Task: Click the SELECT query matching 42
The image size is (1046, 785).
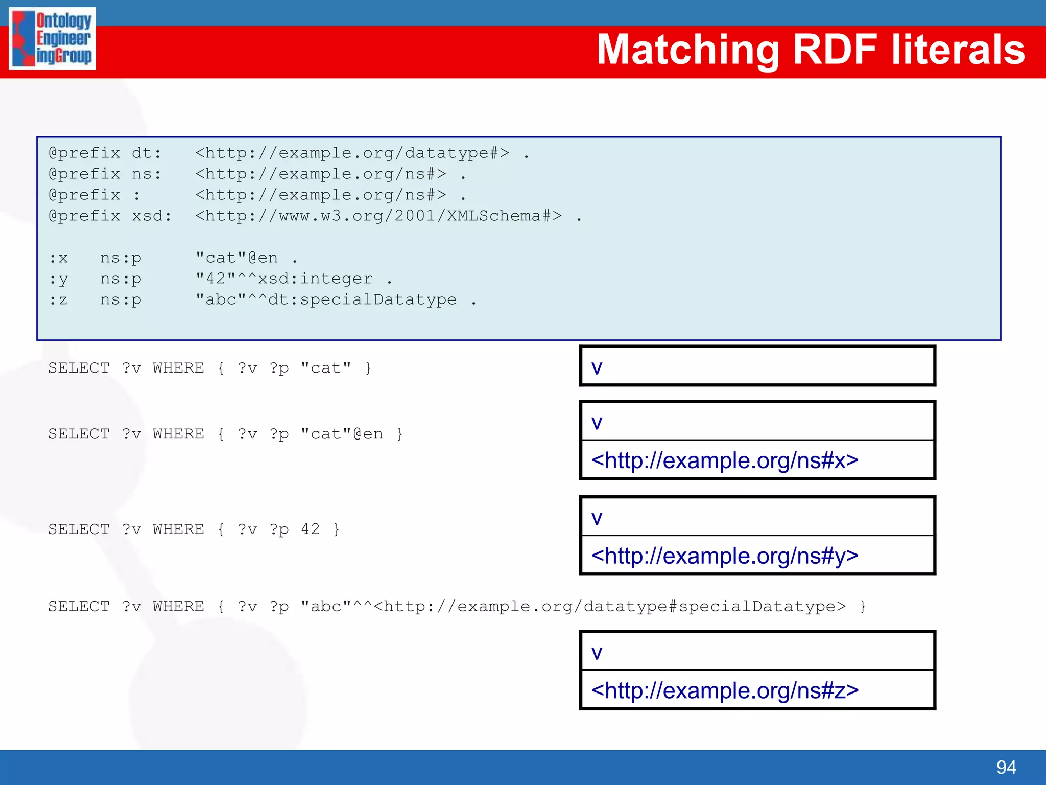Action: pos(194,529)
